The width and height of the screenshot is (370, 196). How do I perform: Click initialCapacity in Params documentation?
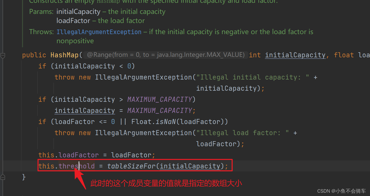tap(78, 12)
